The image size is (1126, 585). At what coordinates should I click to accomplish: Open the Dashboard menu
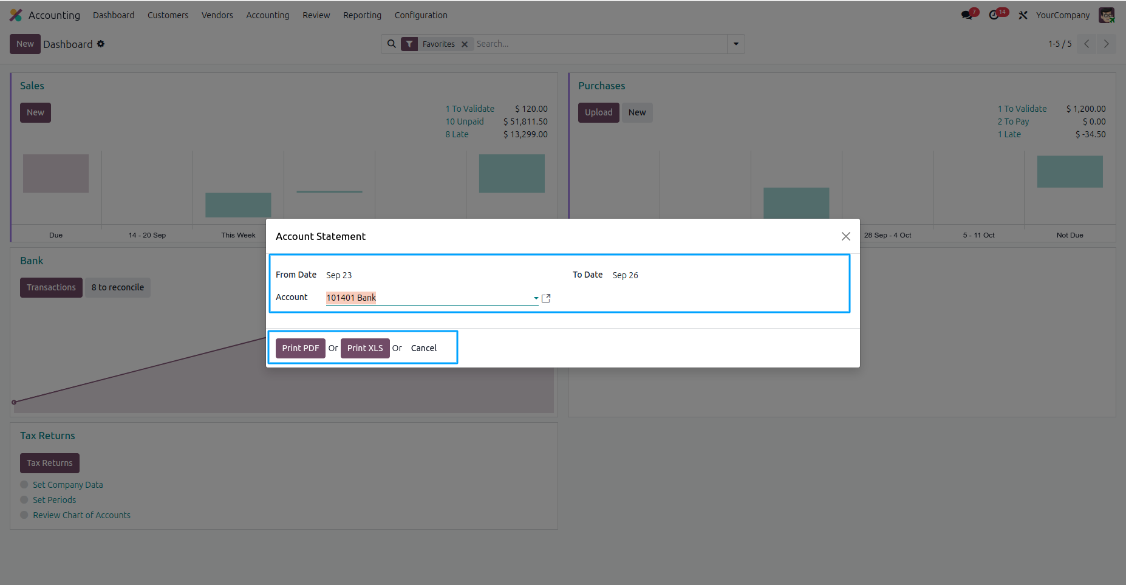tap(114, 15)
